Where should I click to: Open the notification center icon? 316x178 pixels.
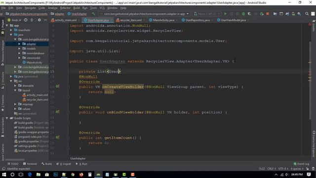[309, 175]
